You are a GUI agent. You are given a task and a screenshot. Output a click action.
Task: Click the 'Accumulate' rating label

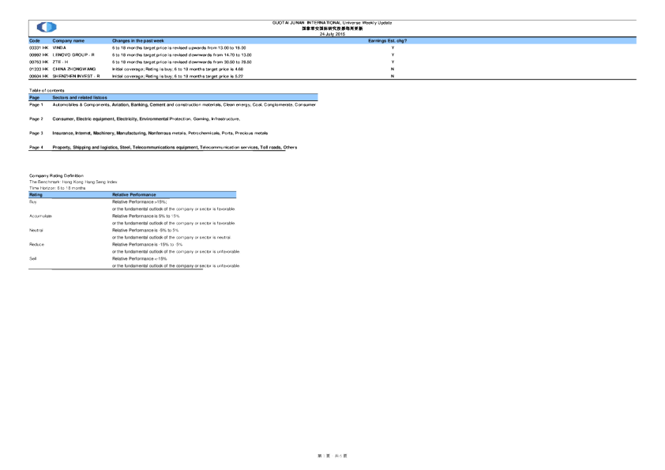coord(40,216)
